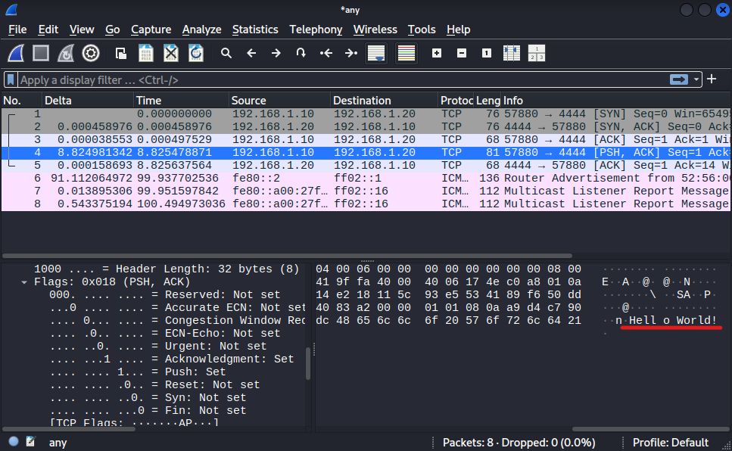The height and width of the screenshot is (451, 732).
Task: Click Profile: Default in status bar
Action: (x=670, y=443)
